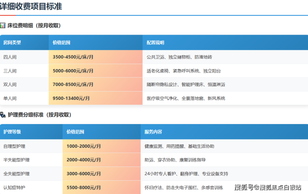Click the 配置说明 column header

click(155, 42)
